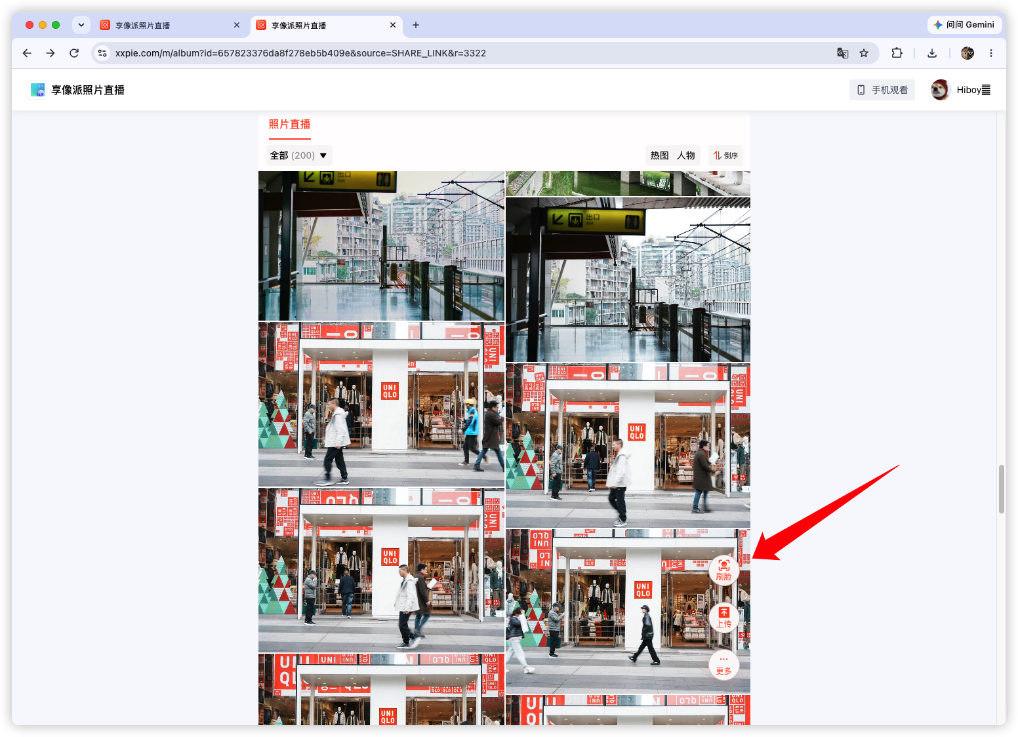Select the 照片直播 tab
The height and width of the screenshot is (737, 1018).
289,125
